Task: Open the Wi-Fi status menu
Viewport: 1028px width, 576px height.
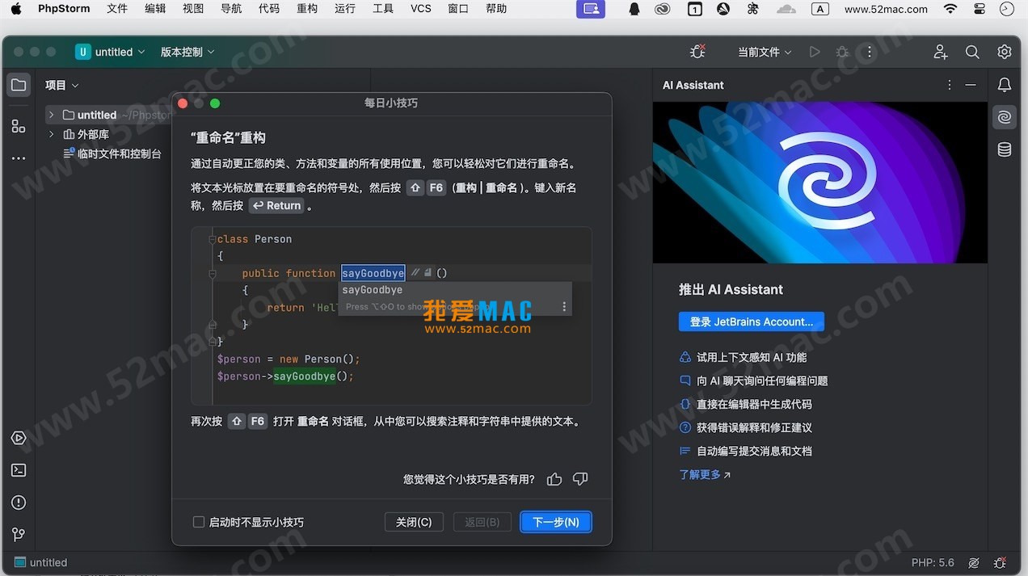Action: pyautogui.click(x=950, y=9)
